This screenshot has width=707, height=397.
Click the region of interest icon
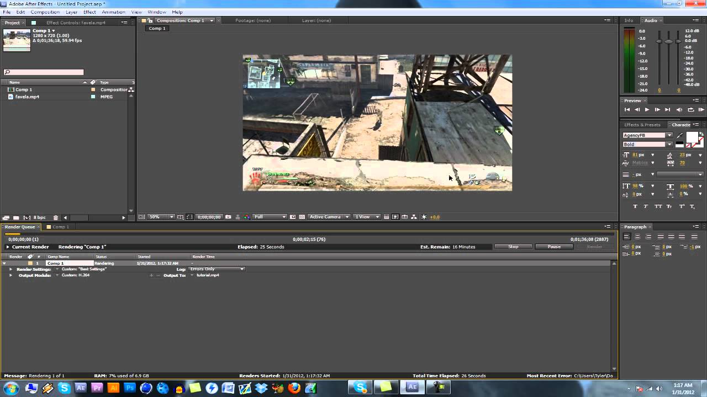pyautogui.click(x=293, y=217)
